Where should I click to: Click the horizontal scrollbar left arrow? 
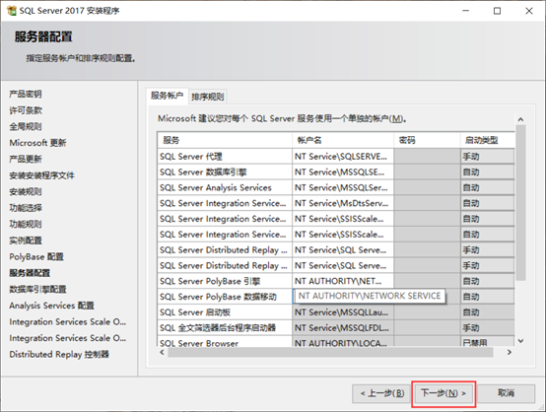[x=162, y=353]
